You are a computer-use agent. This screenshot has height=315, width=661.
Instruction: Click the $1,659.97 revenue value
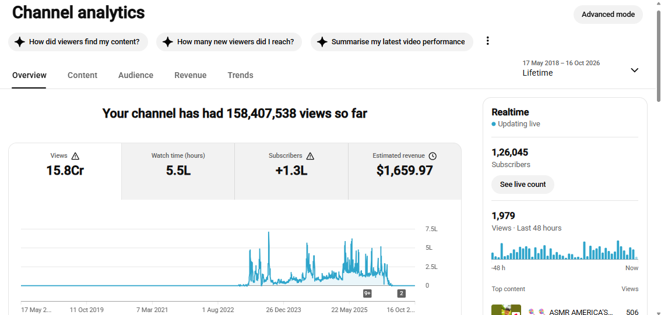405,171
